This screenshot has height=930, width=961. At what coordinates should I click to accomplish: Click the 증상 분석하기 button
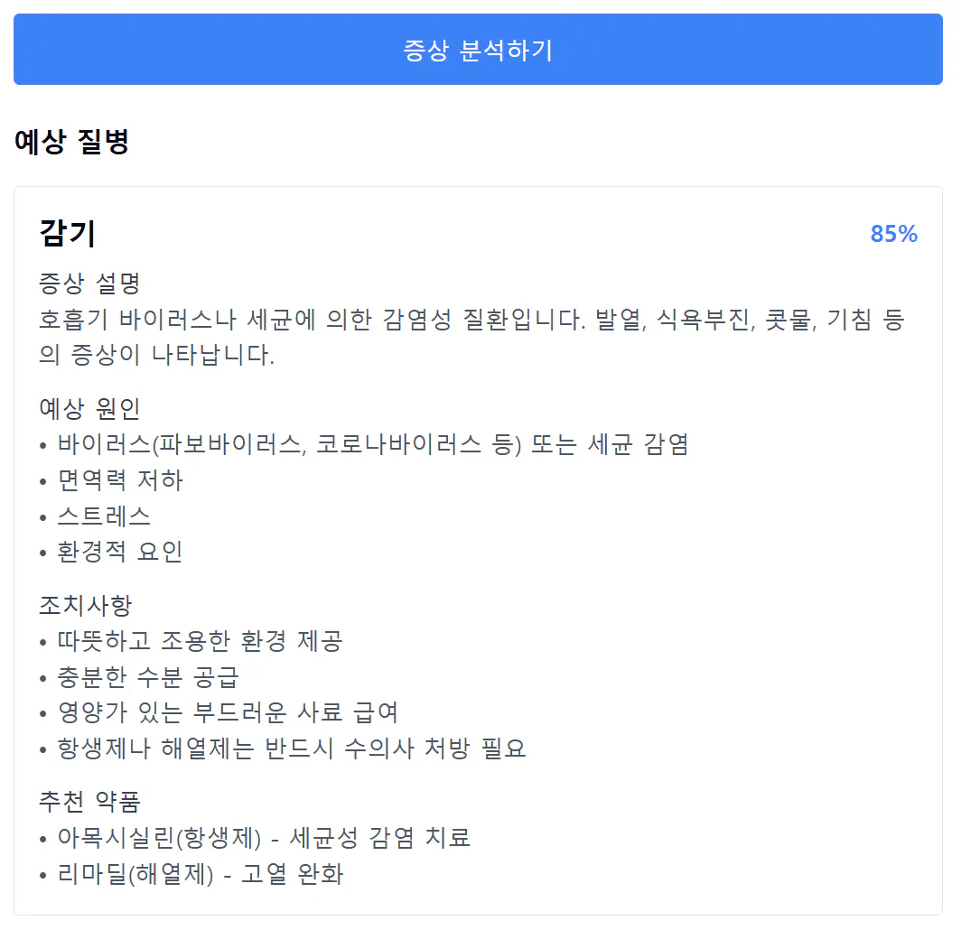(480, 50)
